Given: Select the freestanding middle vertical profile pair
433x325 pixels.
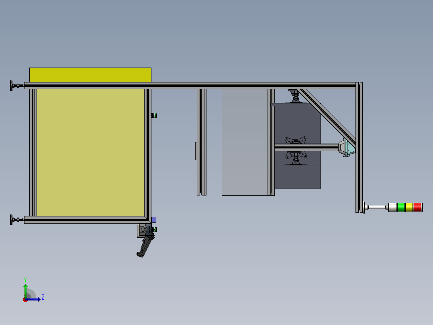Looking at the screenshot, I should click(202, 142).
